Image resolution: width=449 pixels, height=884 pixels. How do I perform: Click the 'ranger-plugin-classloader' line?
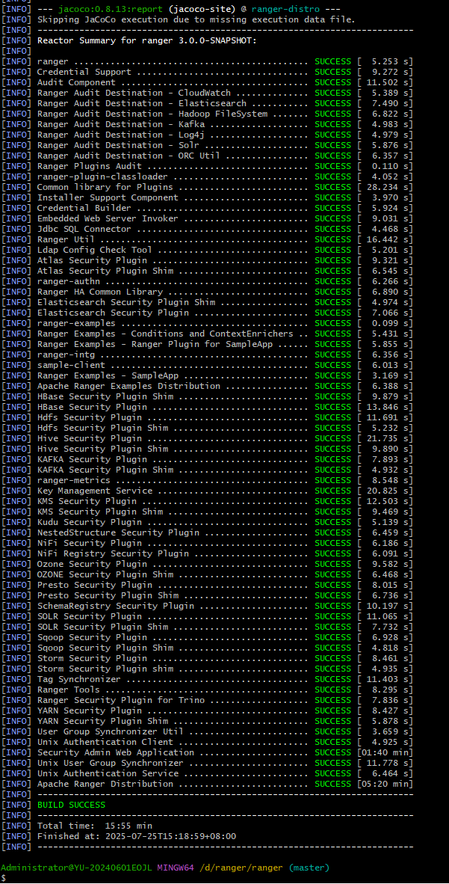point(208,177)
